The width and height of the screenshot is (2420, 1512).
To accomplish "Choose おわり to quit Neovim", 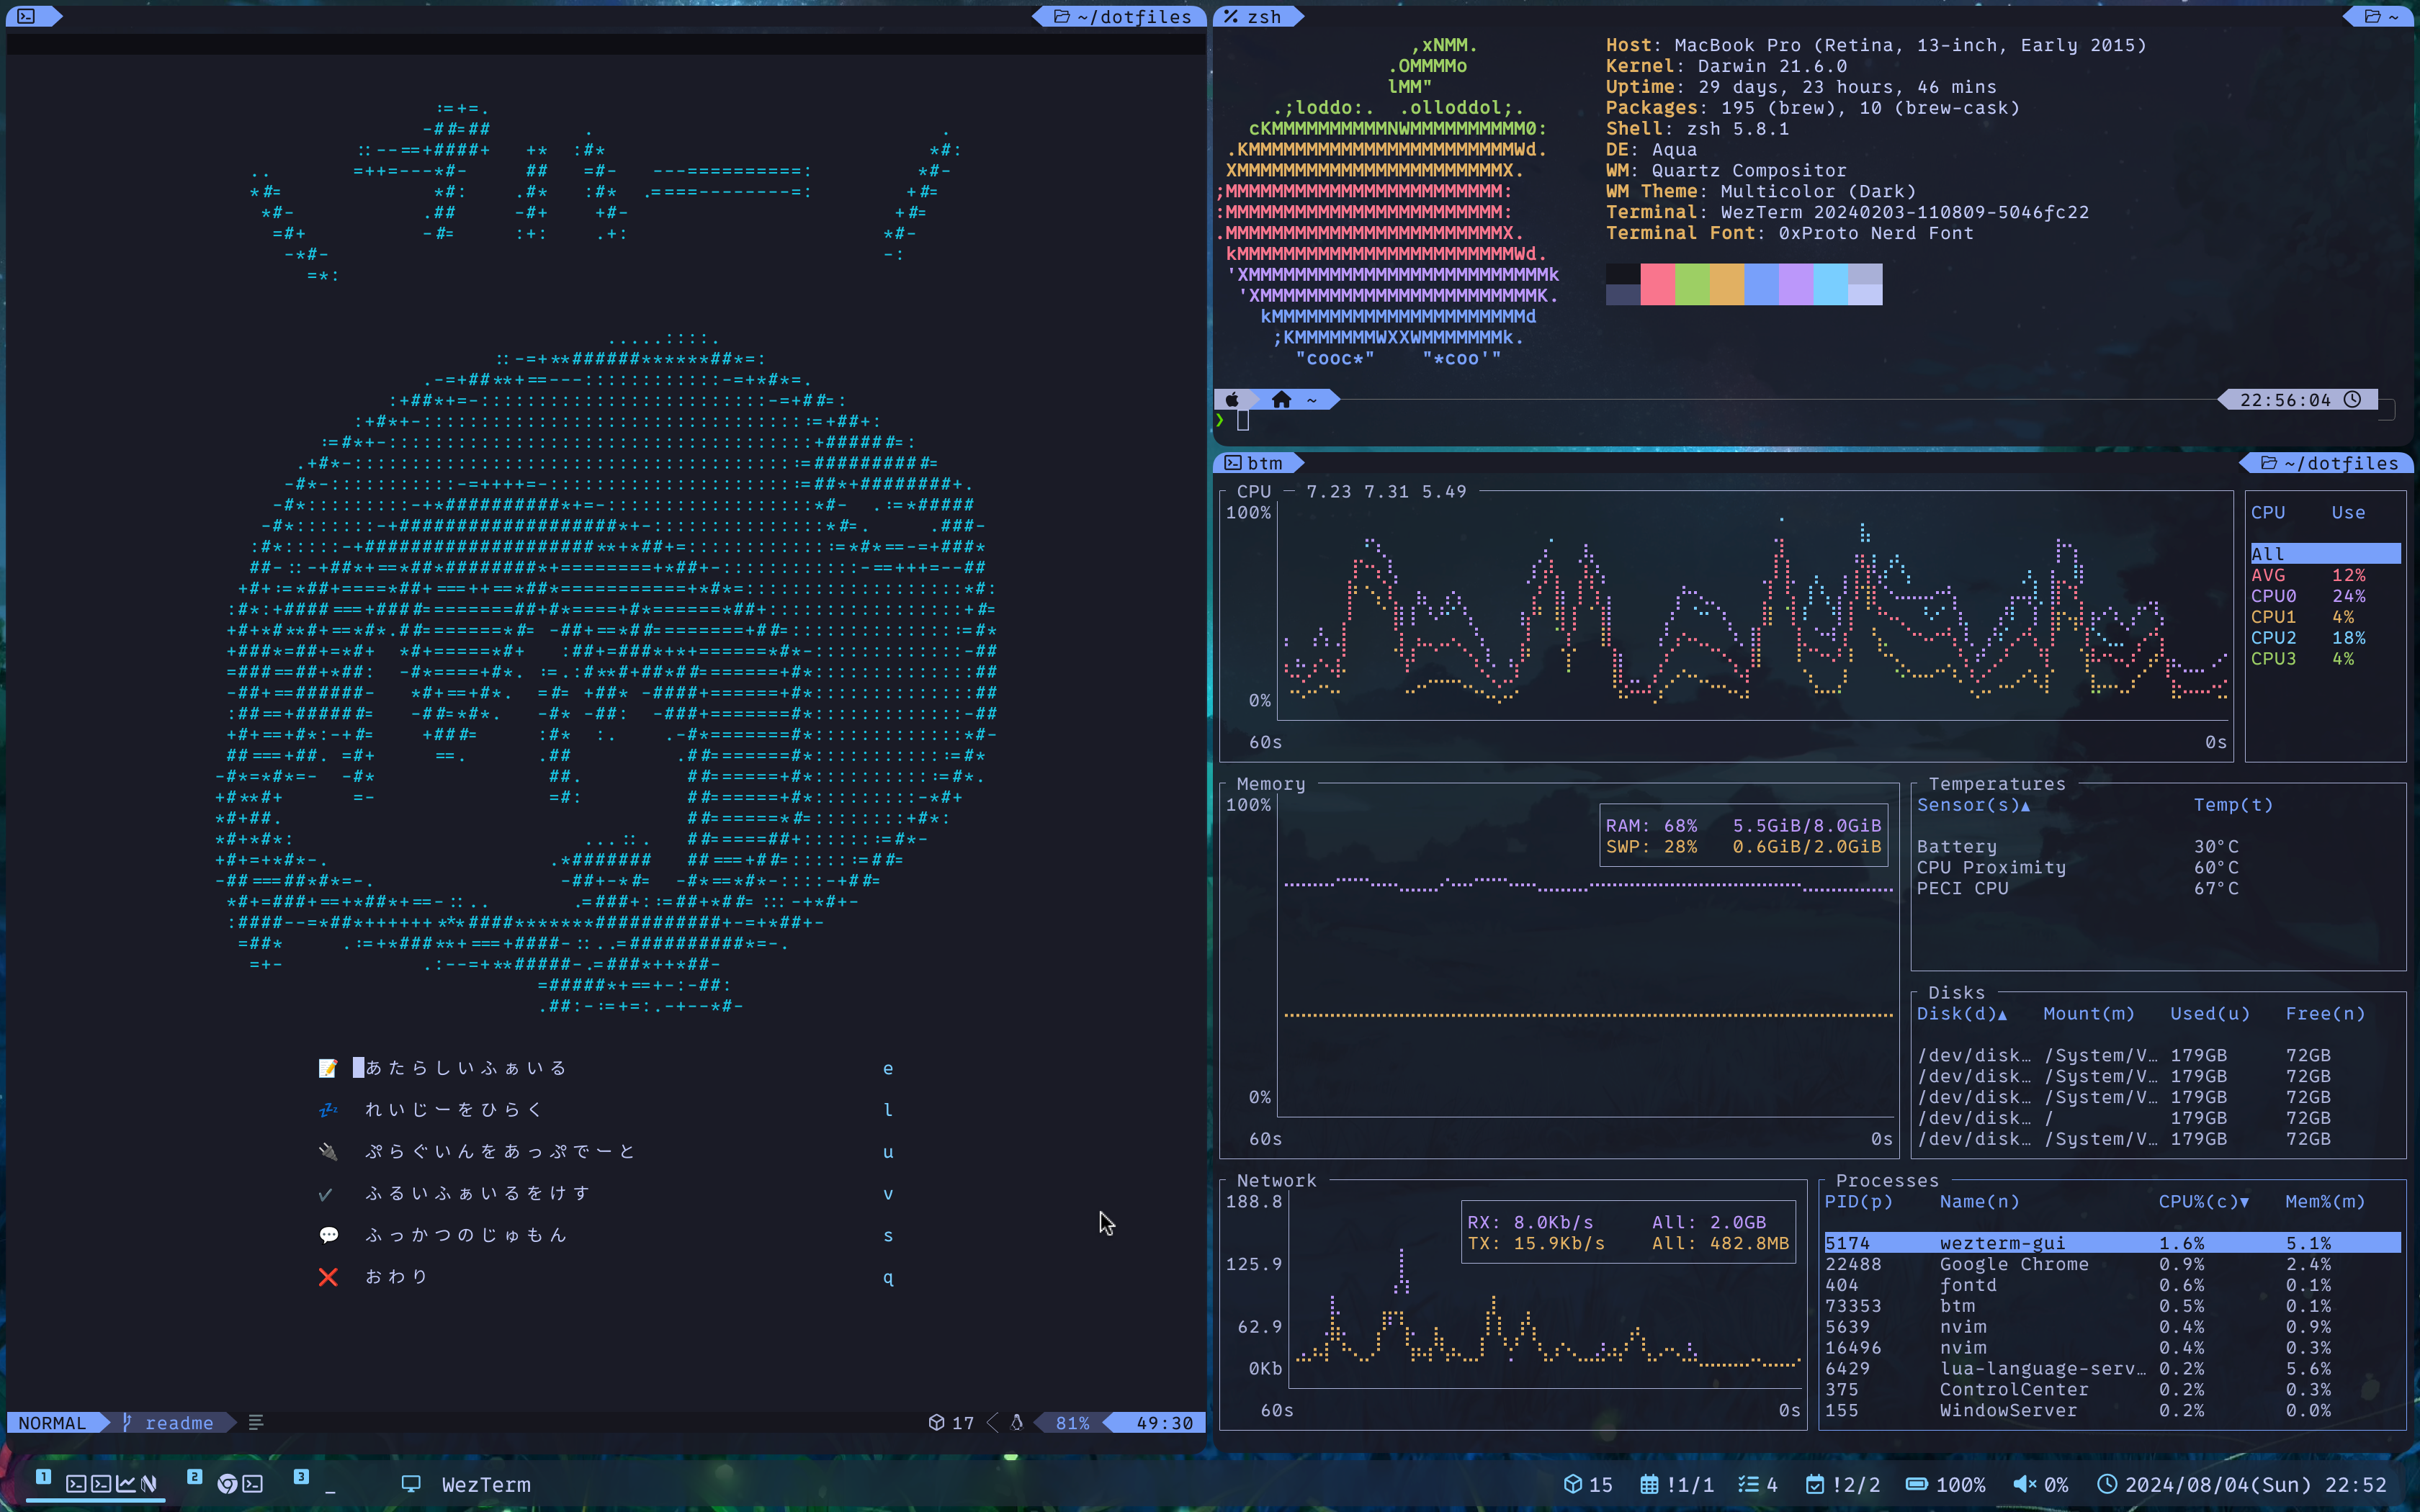I will (x=397, y=1277).
